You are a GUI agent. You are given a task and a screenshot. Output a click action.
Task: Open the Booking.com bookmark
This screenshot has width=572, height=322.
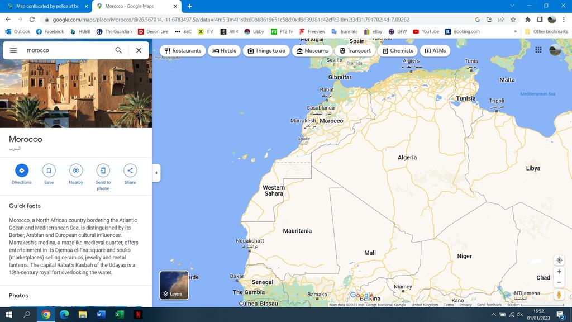(x=462, y=31)
